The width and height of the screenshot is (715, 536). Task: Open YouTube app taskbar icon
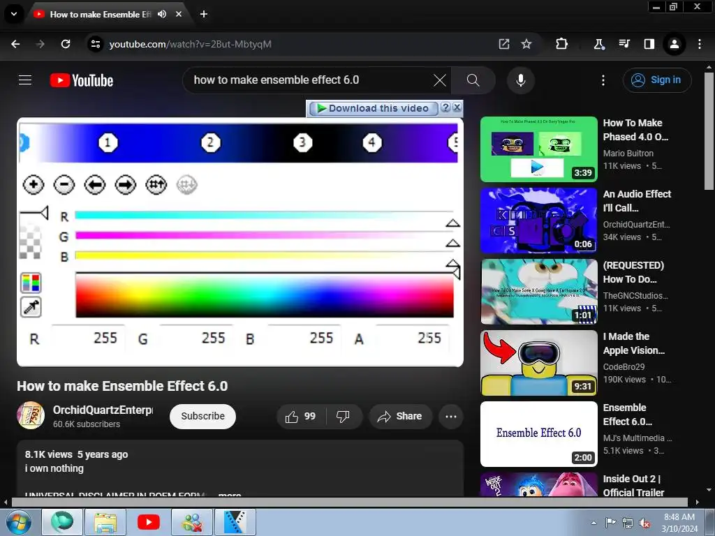[148, 522]
